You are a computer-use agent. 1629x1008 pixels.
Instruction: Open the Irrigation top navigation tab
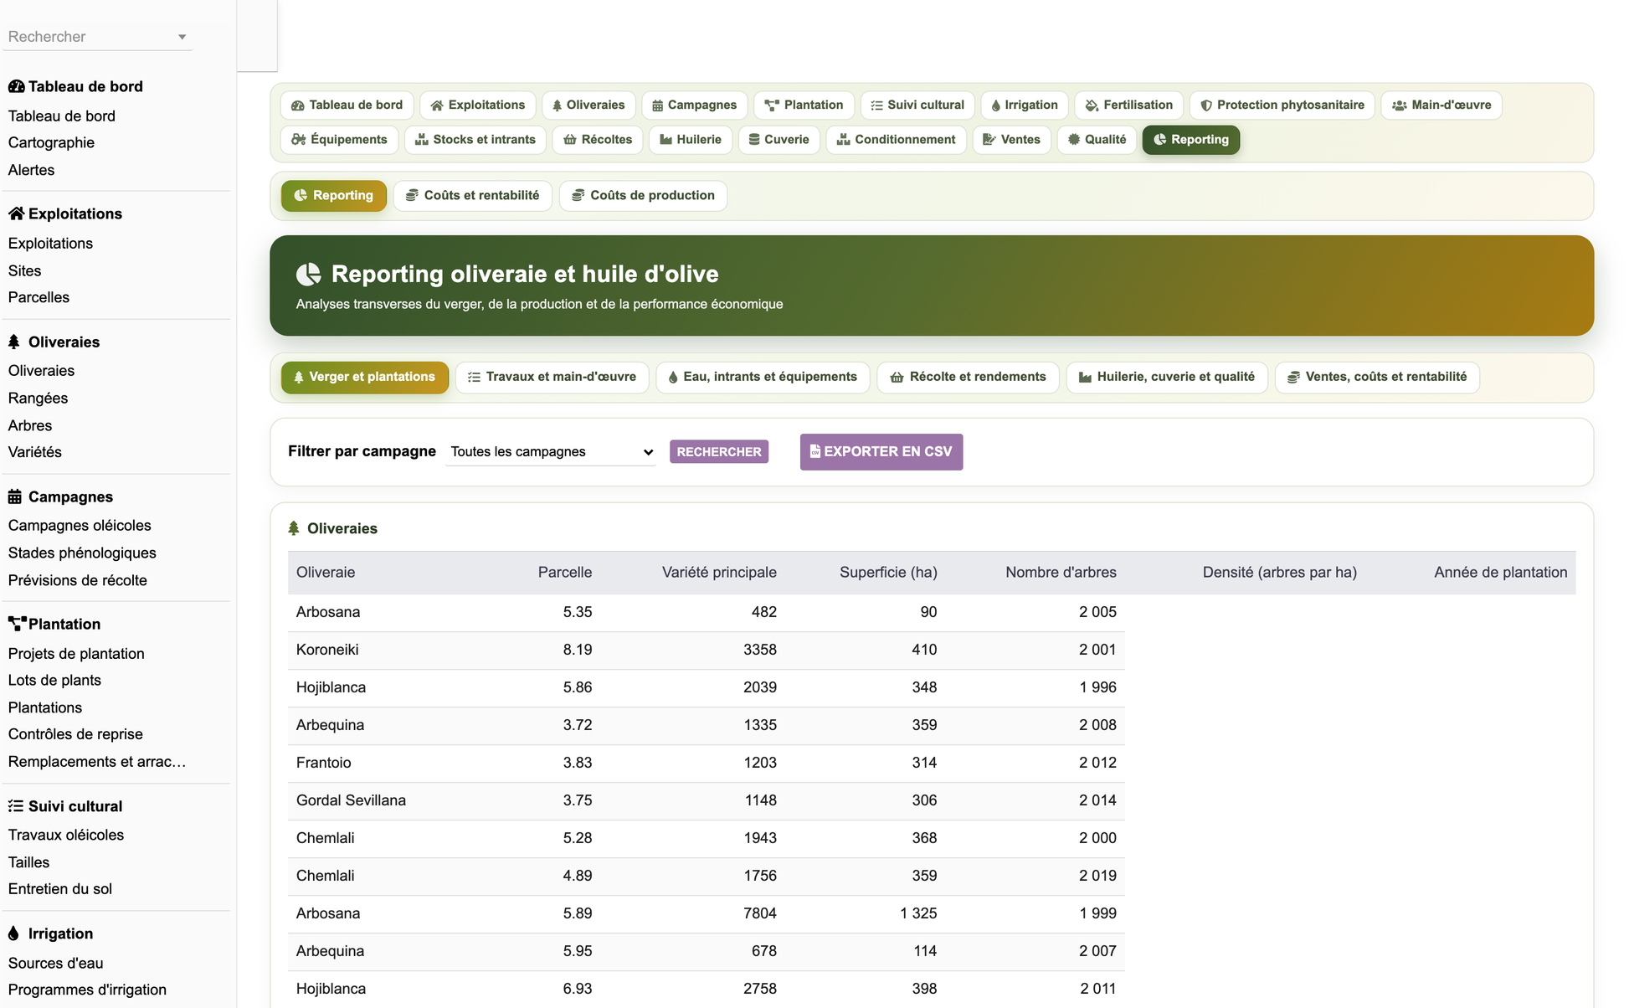click(x=1025, y=105)
